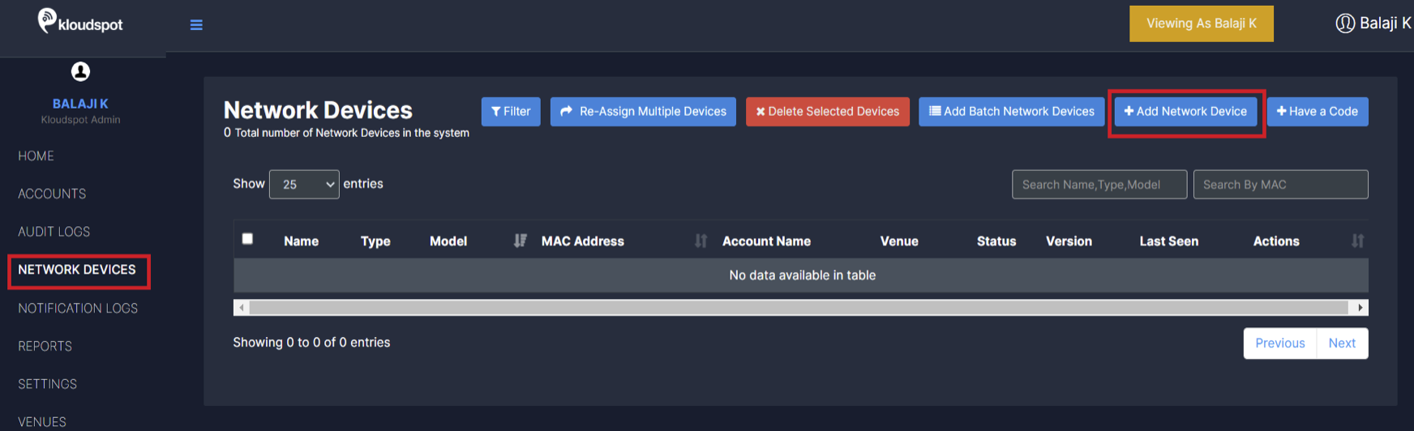Open Audit Logs from the sidebar
Viewport: 1414px width, 431px height.
pyautogui.click(x=54, y=232)
